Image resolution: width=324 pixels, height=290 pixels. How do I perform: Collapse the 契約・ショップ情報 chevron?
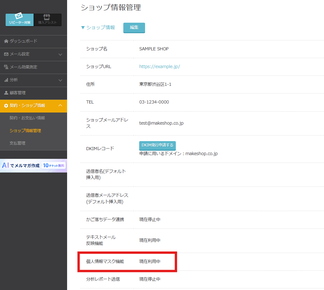pos(60,105)
